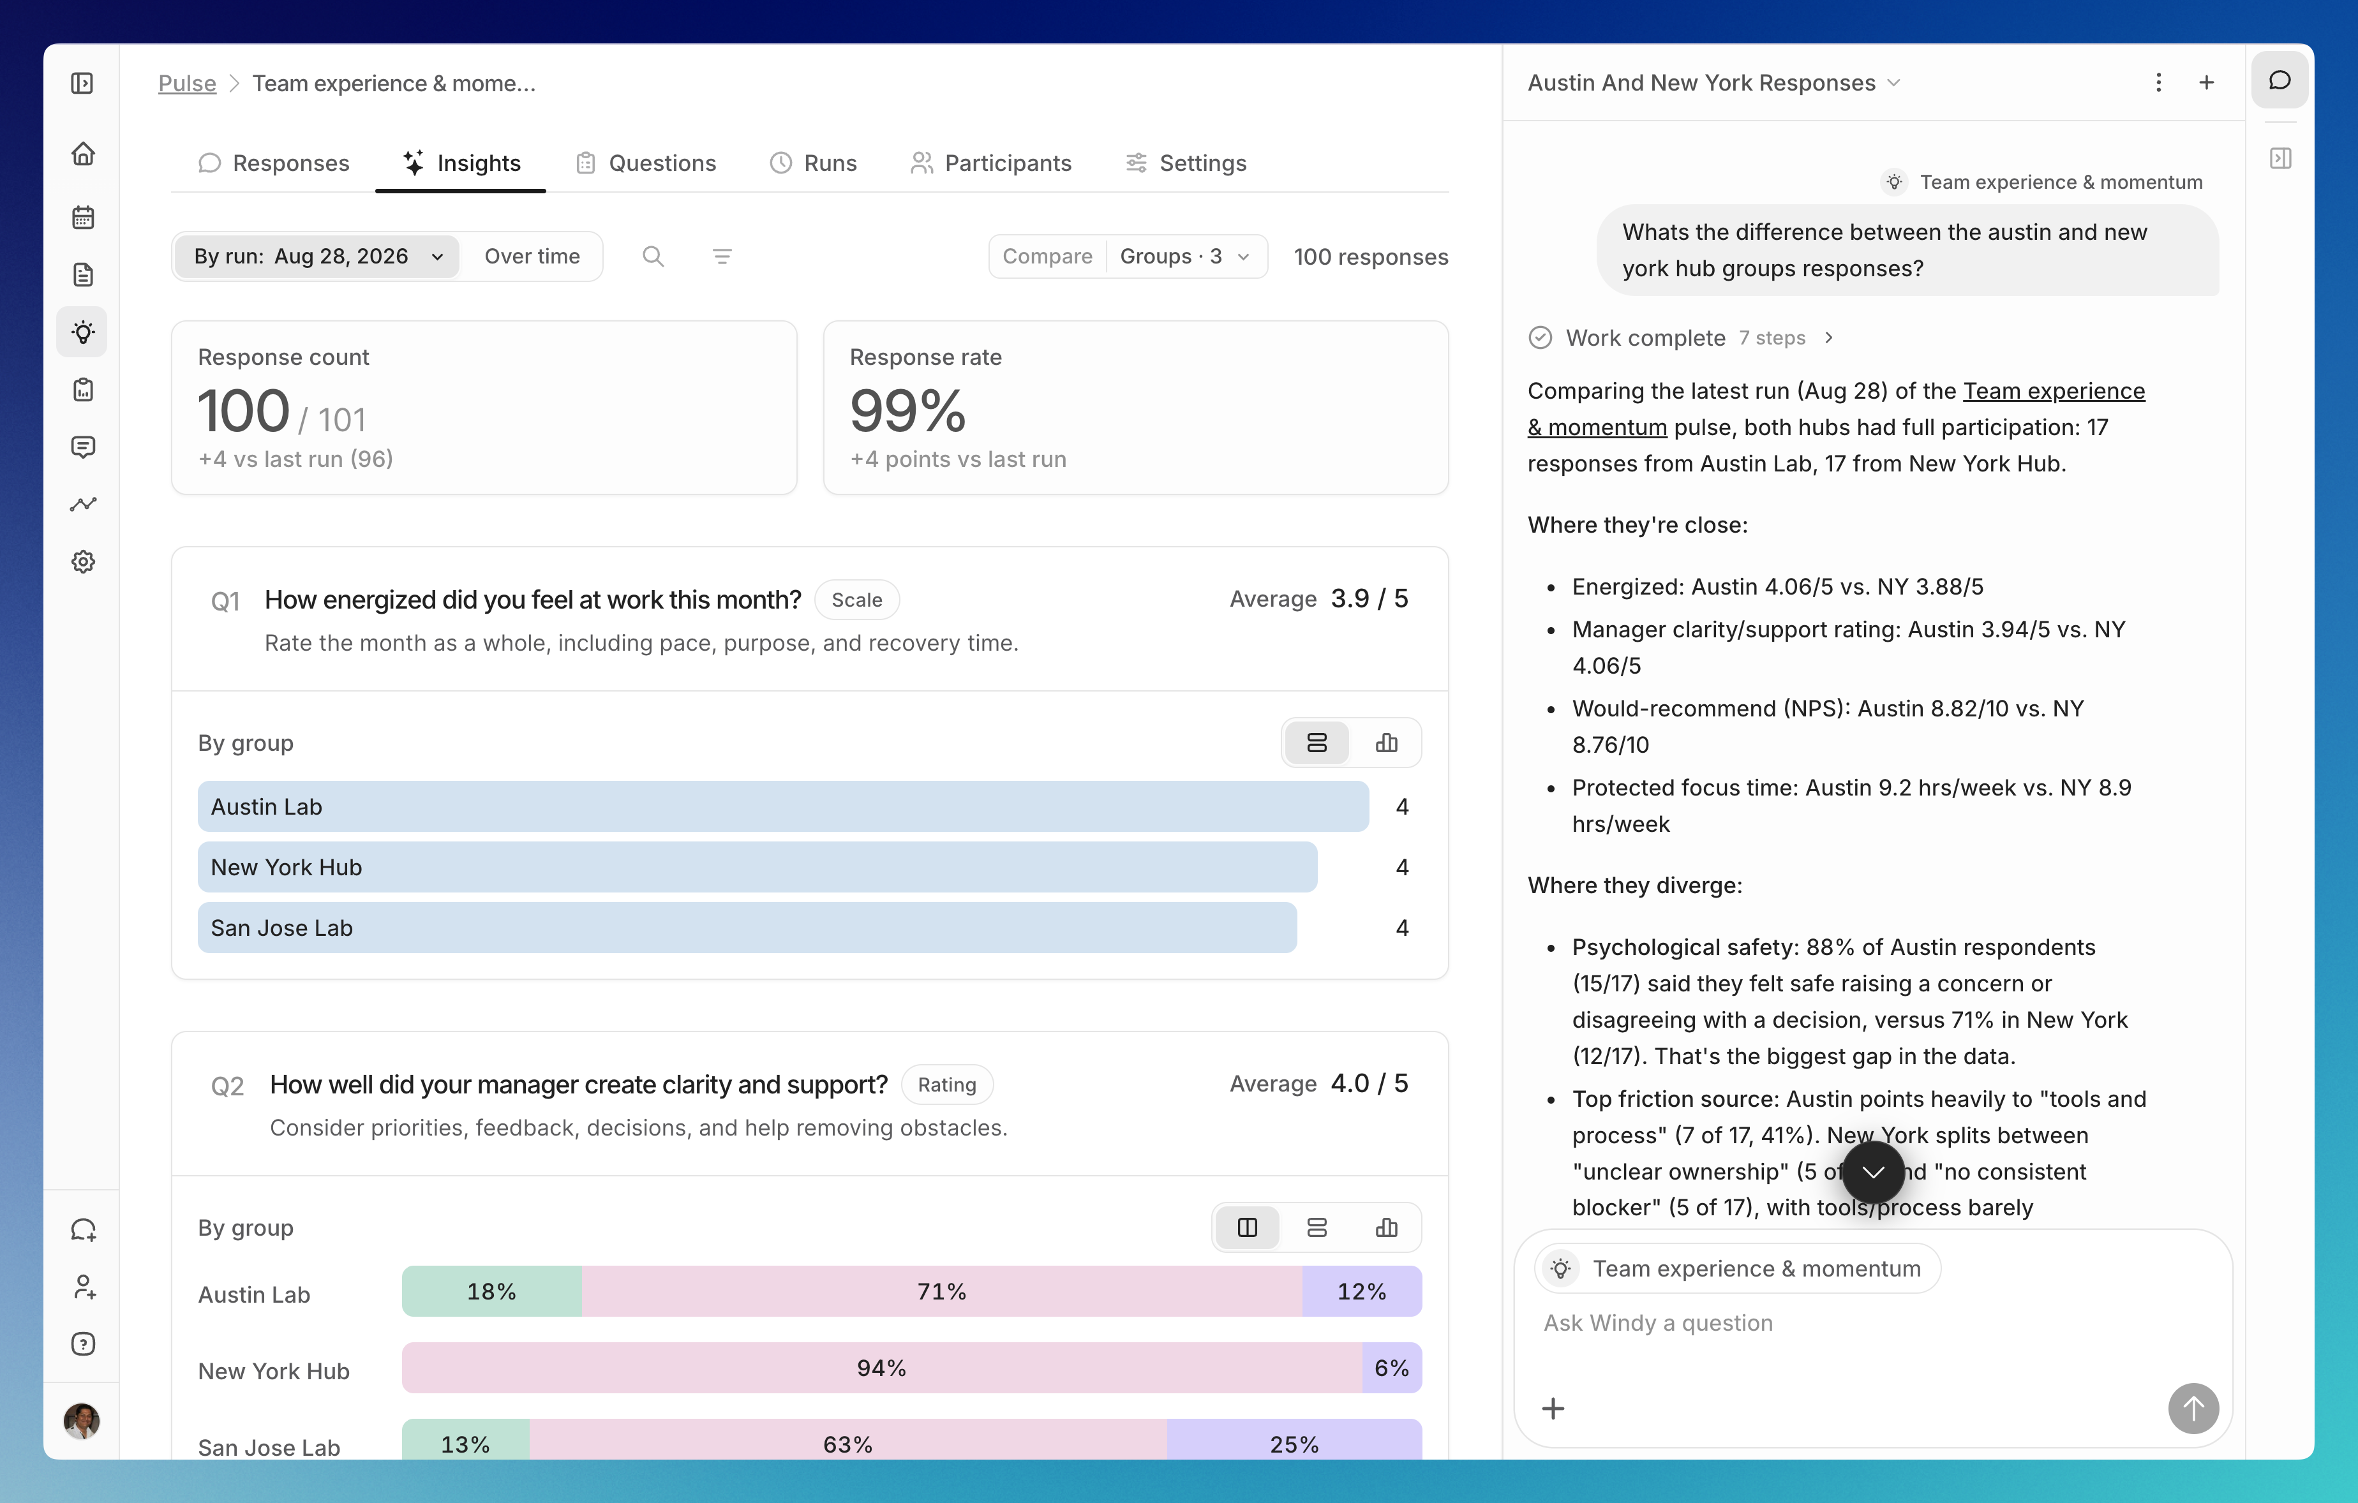
Task: Switch Q1 view to bar chart
Action: tap(1385, 743)
